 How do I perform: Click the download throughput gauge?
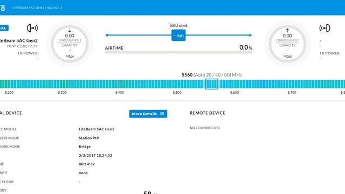pyautogui.click(x=70, y=44)
